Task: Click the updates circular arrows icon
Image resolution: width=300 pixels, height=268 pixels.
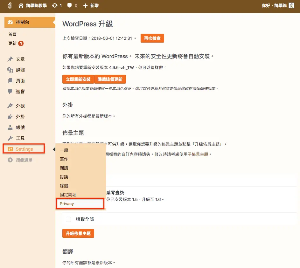Action: click(55, 5)
